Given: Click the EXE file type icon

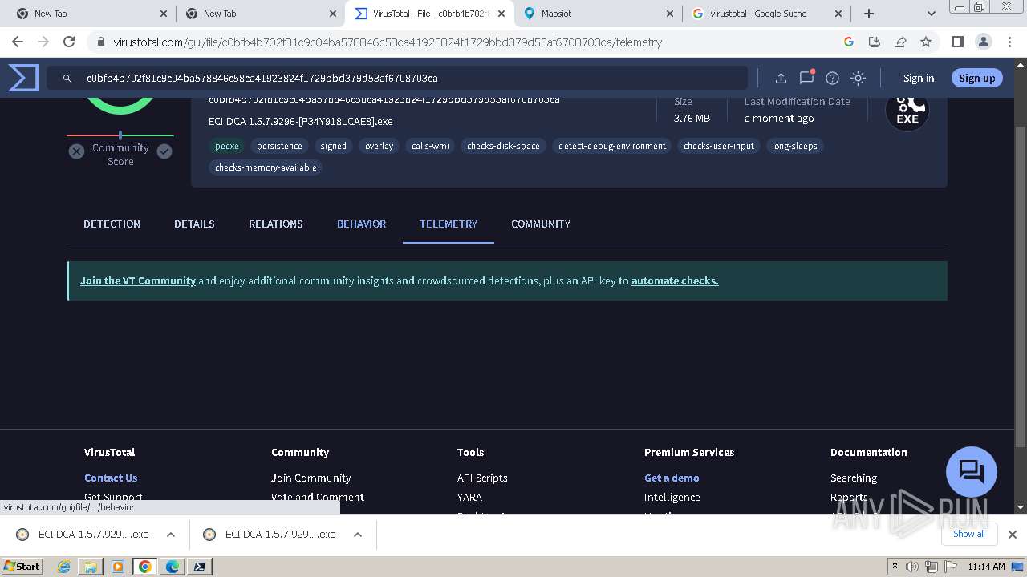Looking at the screenshot, I should tap(907, 110).
